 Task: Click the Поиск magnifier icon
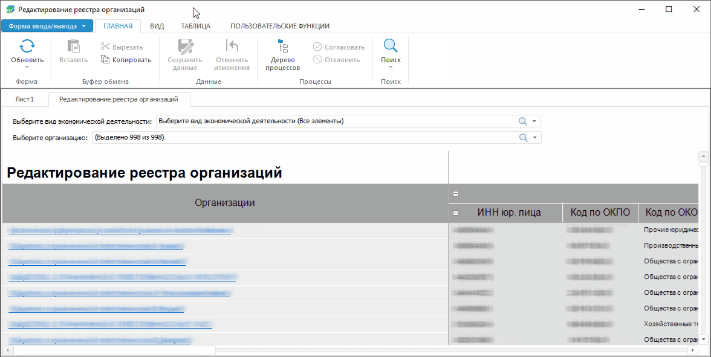click(391, 46)
